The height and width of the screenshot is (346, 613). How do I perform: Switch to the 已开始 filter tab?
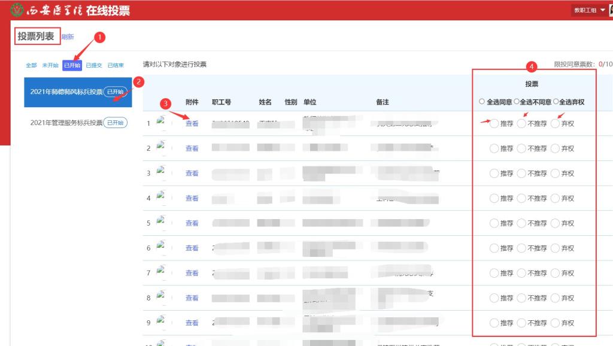click(72, 65)
